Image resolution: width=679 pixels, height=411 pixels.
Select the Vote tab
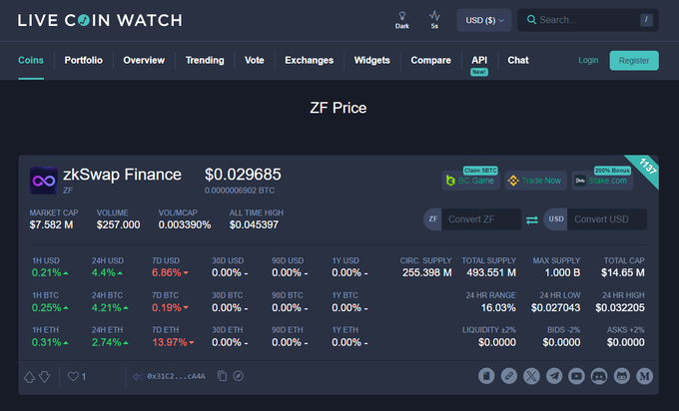(x=255, y=60)
